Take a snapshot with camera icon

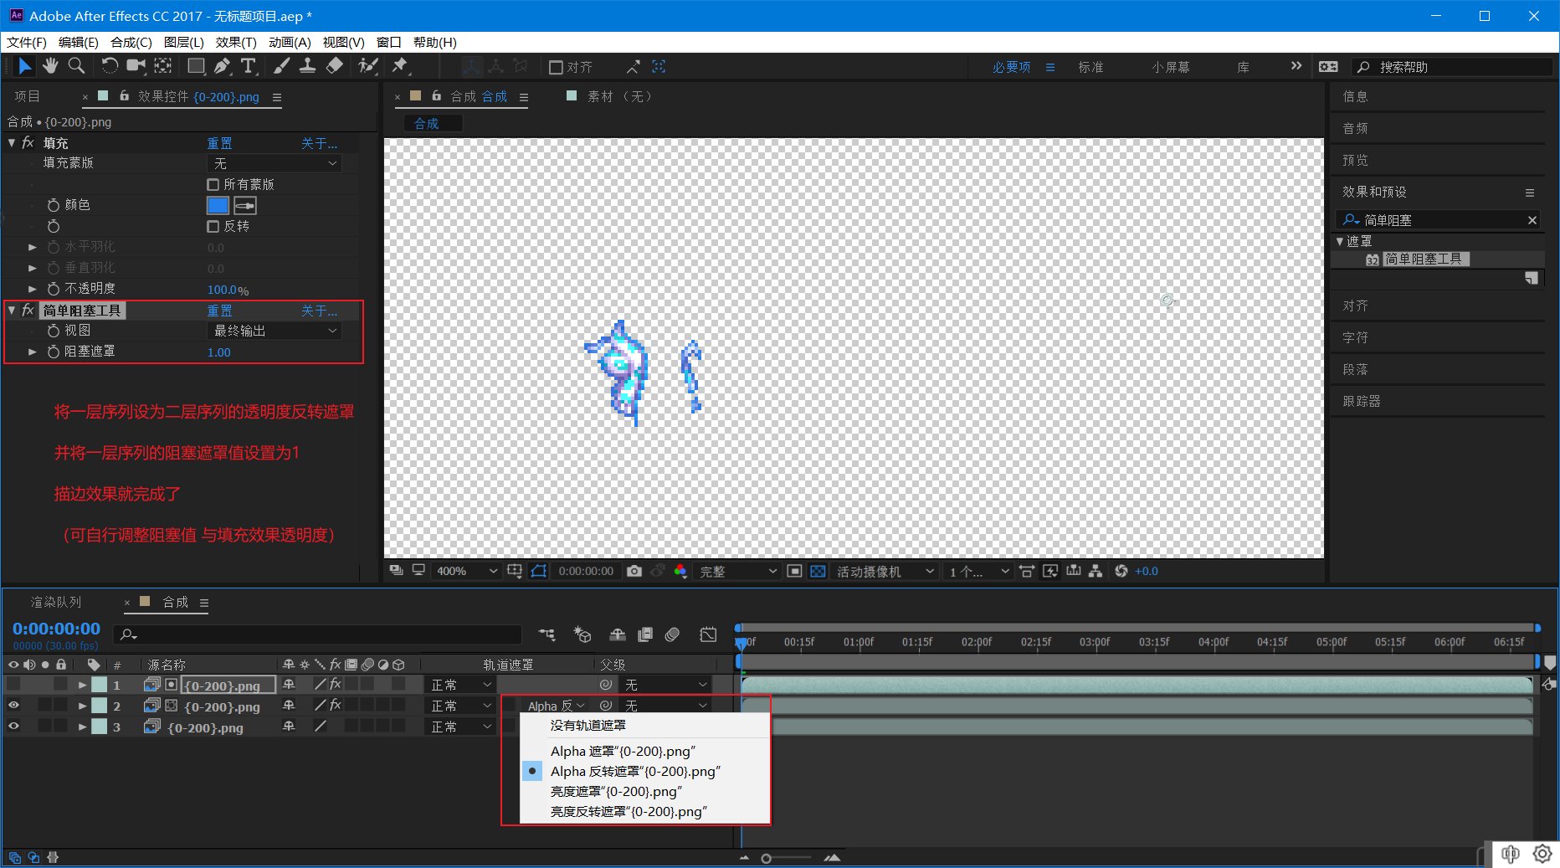(634, 571)
